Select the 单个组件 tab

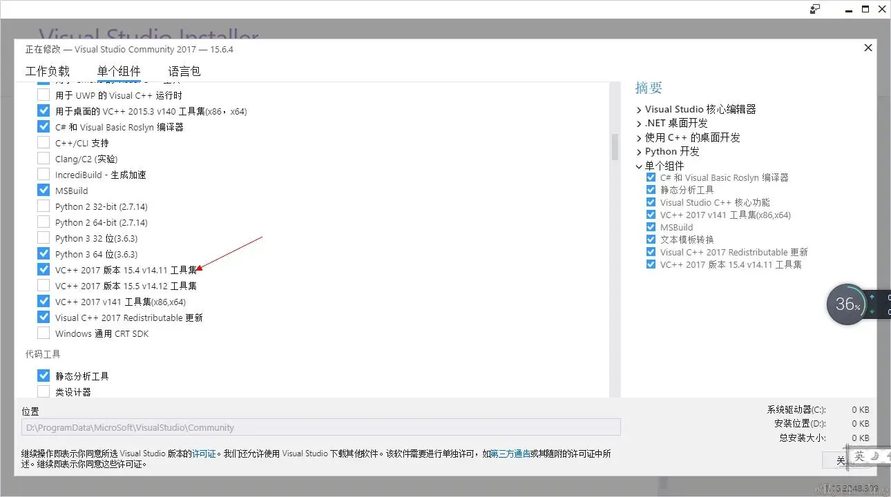click(x=119, y=71)
